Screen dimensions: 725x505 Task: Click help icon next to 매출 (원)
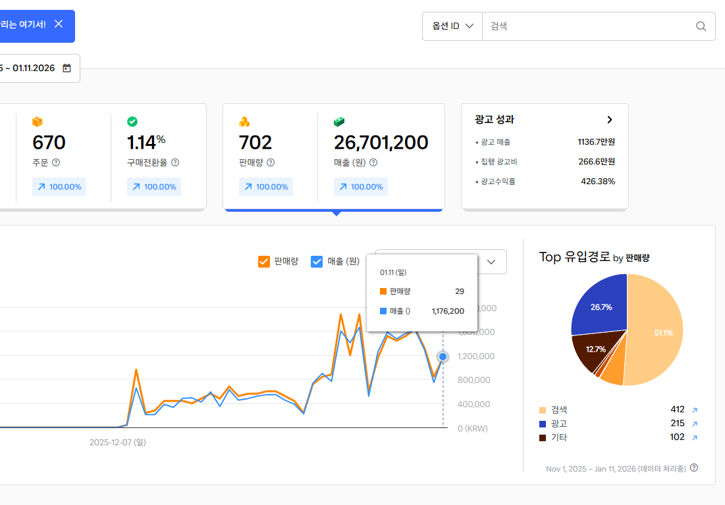[x=373, y=162]
